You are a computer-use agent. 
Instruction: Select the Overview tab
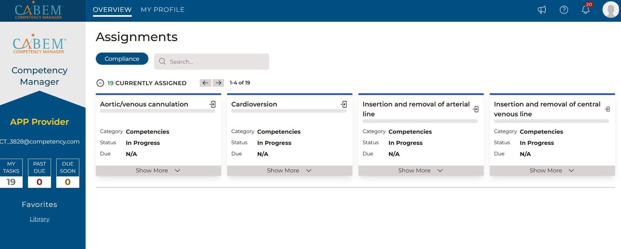coord(112,10)
